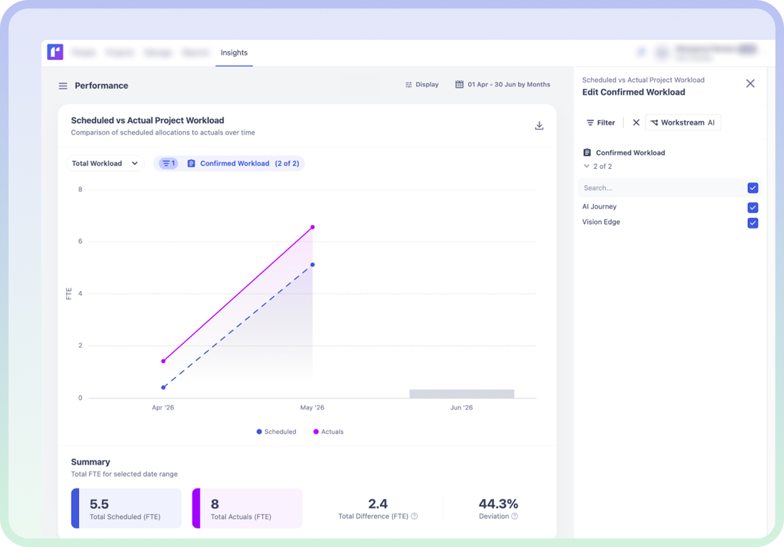Toggle Scheduled legend item
The width and height of the screenshot is (784, 547).
click(x=276, y=432)
